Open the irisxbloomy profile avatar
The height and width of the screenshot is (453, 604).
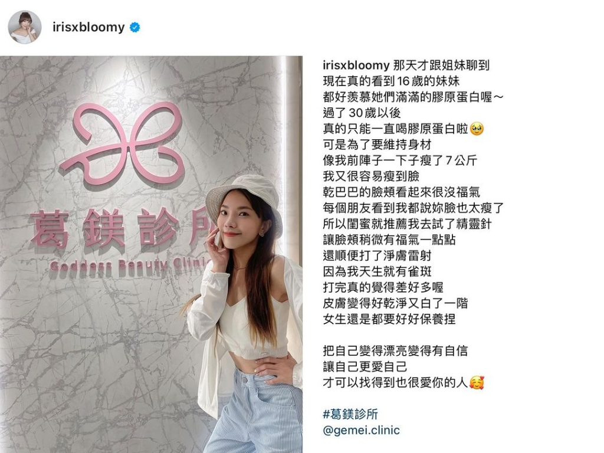pos(25,27)
